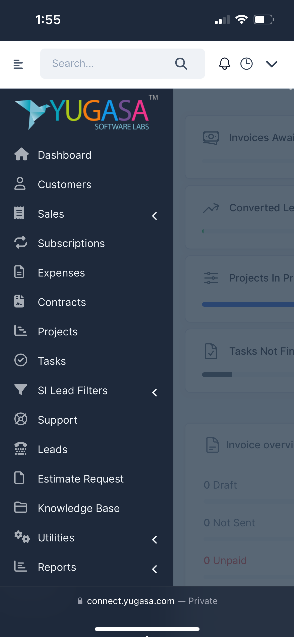The height and width of the screenshot is (637, 294).
Task: Go to Tasks menu item
Action: [87, 361]
